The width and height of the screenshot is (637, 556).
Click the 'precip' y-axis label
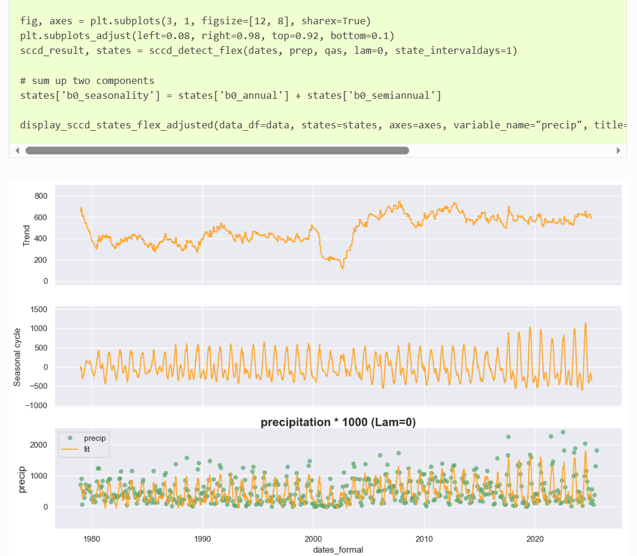pos(22,480)
